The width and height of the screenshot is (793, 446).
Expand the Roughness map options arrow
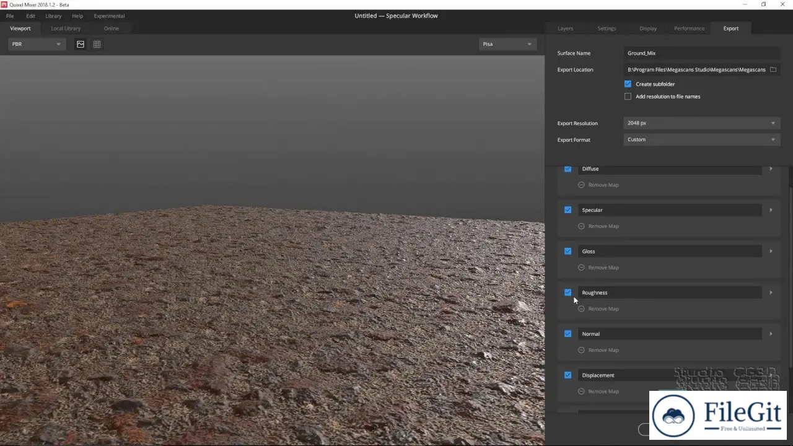pyautogui.click(x=771, y=292)
